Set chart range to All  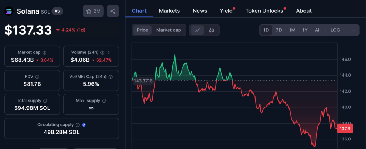(317, 30)
